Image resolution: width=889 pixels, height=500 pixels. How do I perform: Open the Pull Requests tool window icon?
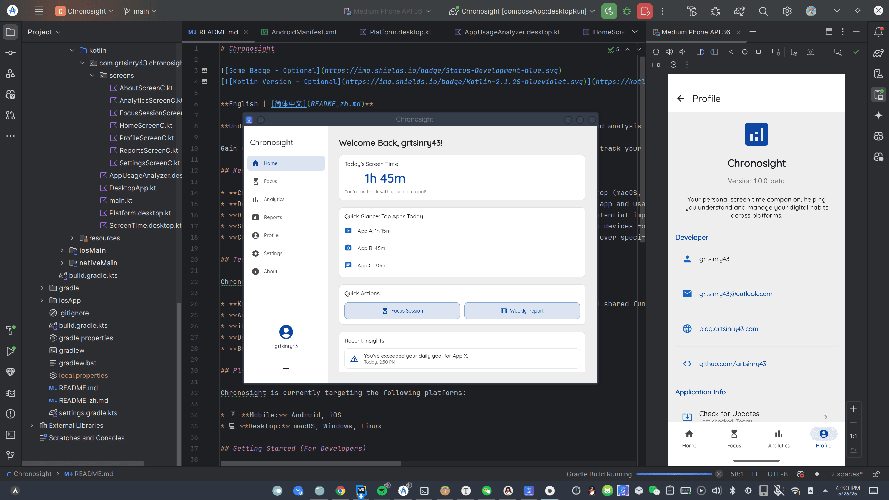[10, 115]
